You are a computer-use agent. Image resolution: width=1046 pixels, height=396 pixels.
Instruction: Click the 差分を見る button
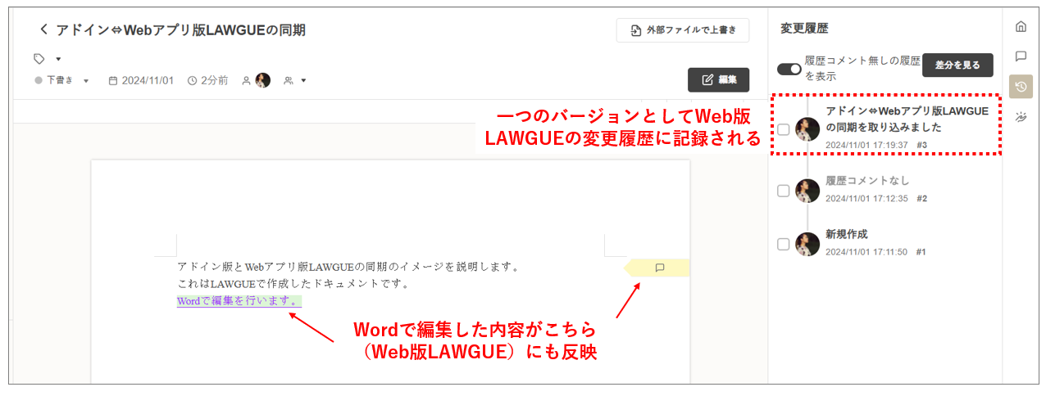point(957,65)
